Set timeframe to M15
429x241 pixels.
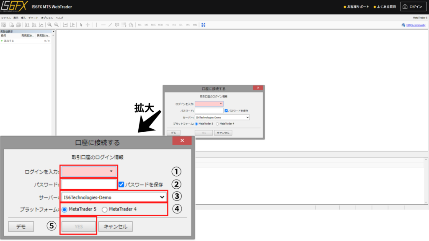[153, 25]
